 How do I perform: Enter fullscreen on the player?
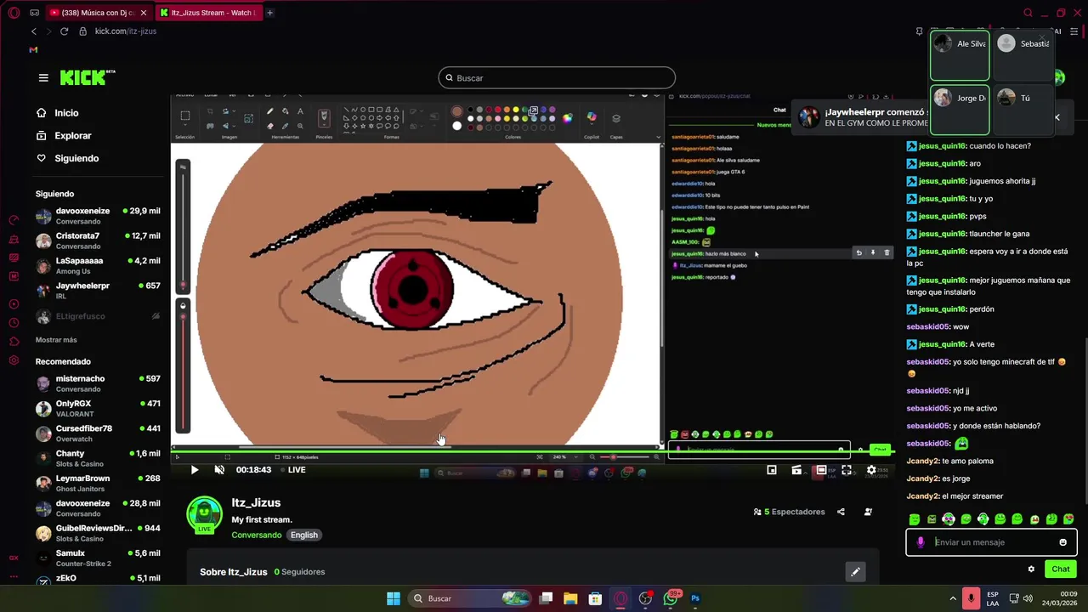tap(847, 470)
